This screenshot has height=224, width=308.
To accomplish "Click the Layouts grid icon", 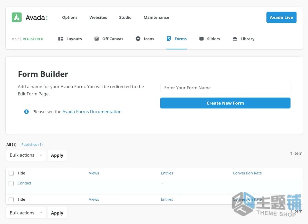I will (x=61, y=39).
